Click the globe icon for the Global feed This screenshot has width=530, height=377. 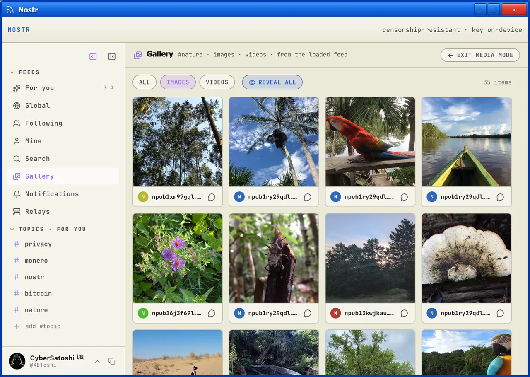(17, 106)
